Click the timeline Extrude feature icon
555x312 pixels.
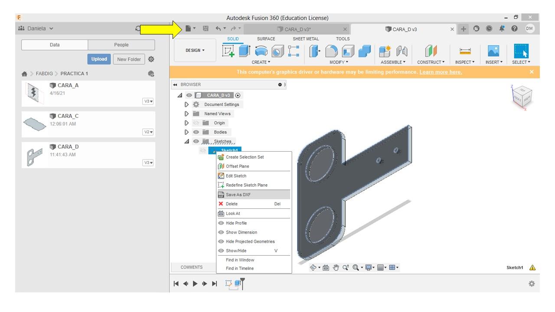(238, 283)
